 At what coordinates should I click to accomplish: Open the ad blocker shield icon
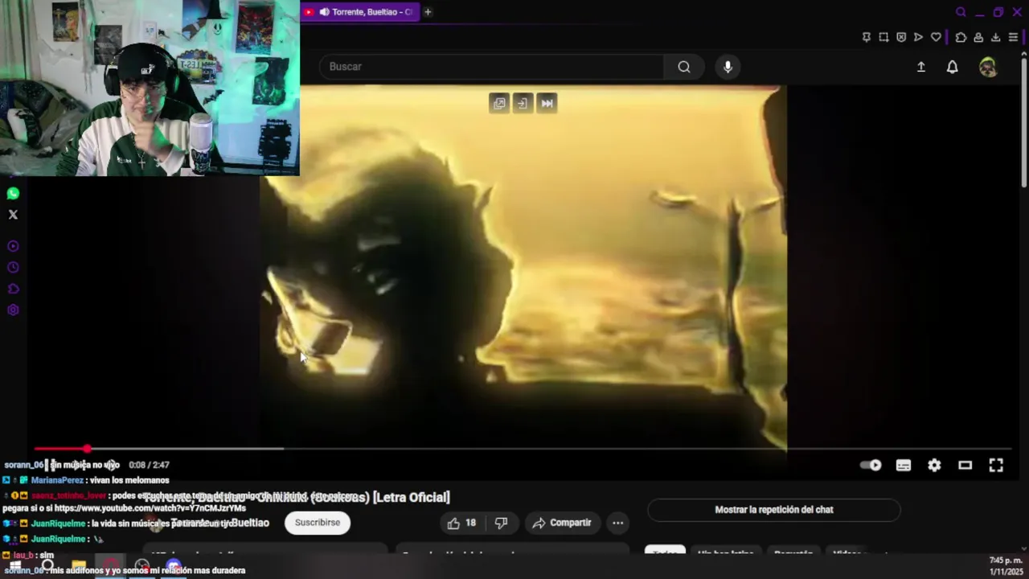901,37
